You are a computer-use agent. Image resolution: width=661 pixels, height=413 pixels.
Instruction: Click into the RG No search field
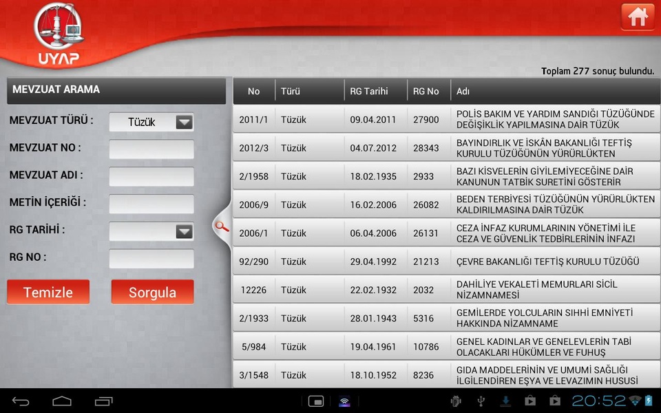coord(151,258)
